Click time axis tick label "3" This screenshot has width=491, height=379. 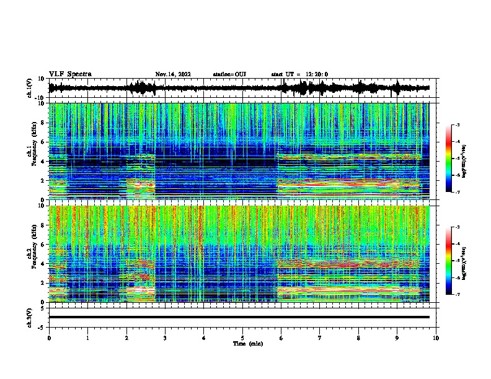[x=165, y=338]
